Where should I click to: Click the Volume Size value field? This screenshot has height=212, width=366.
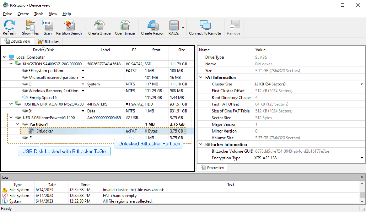pos(309,138)
